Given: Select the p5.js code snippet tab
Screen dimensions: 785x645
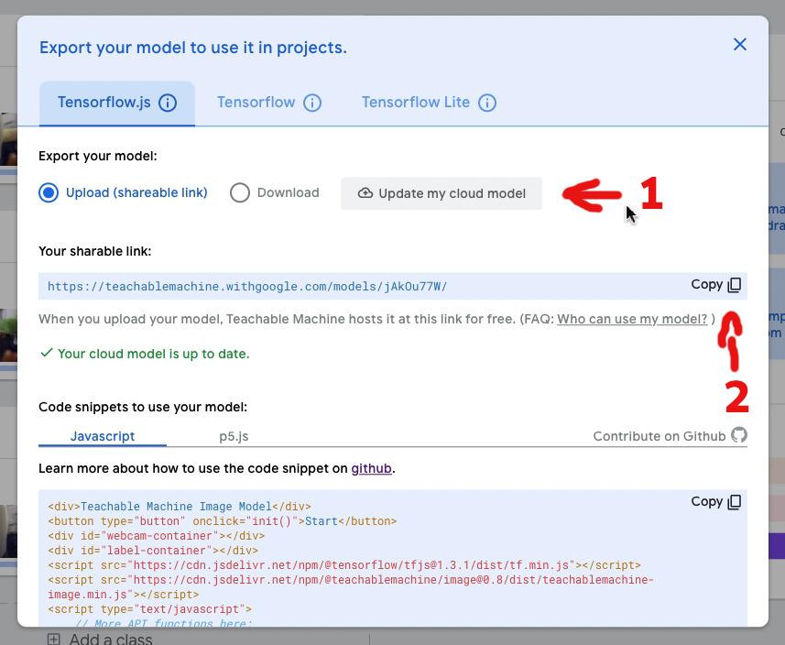Looking at the screenshot, I should coord(234,436).
